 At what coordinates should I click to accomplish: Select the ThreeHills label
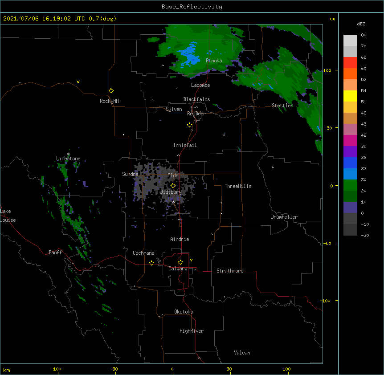point(238,186)
